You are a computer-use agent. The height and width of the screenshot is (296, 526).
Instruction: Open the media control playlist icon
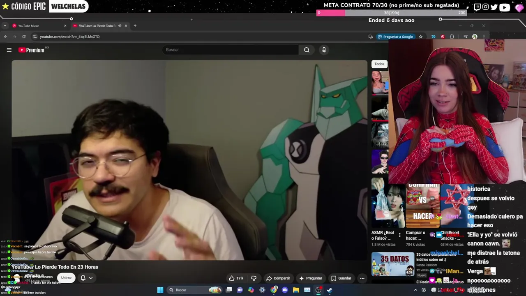pyautogui.click(x=465, y=37)
